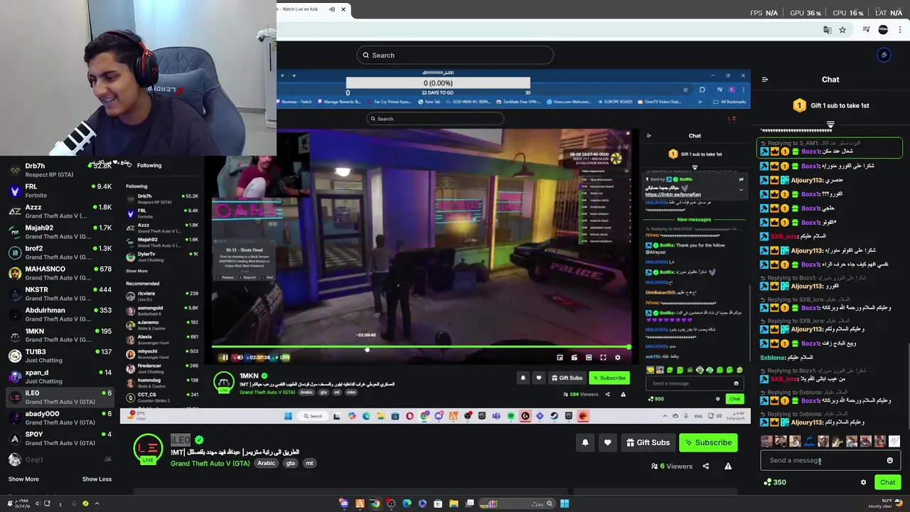Click the 350 channel points icon
Screen dimensions: 910x512
(767, 482)
